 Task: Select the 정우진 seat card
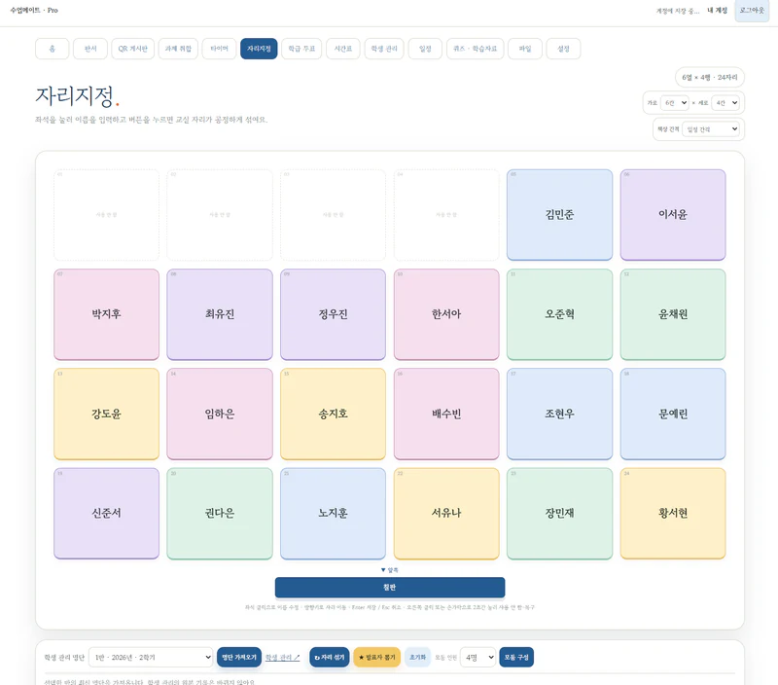tap(333, 314)
